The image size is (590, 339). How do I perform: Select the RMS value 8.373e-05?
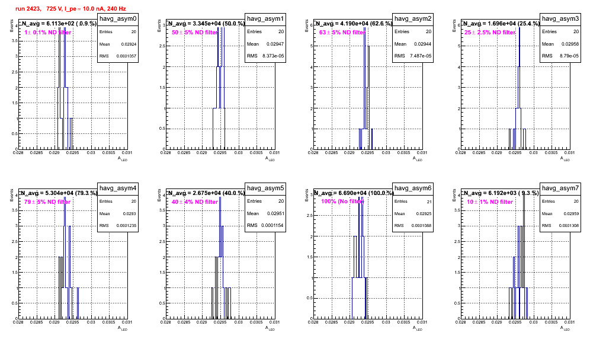pyautogui.click(x=273, y=56)
